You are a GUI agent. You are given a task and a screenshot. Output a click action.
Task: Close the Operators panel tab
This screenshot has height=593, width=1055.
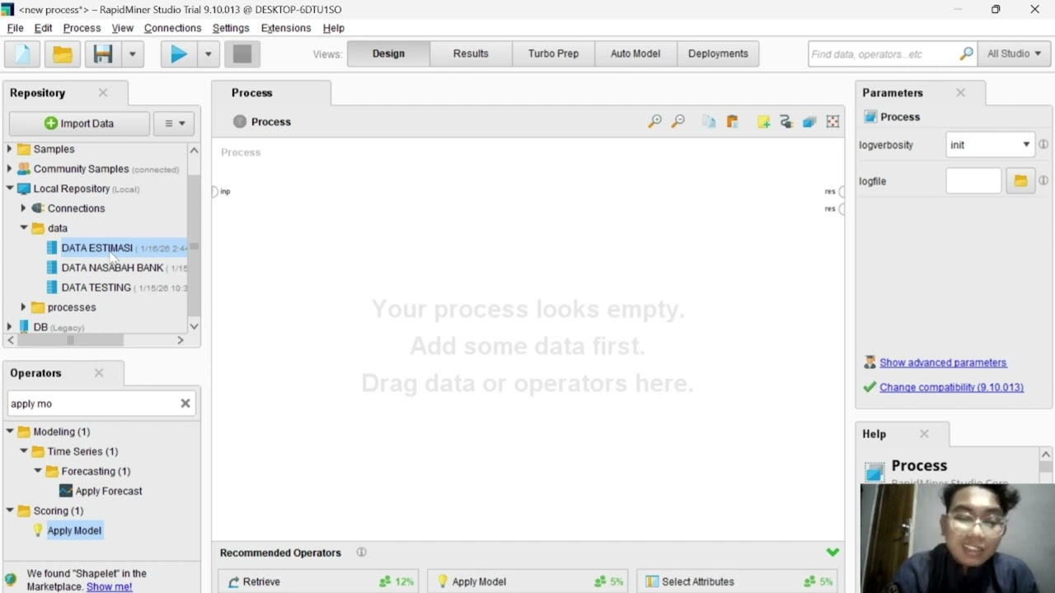[x=99, y=373]
